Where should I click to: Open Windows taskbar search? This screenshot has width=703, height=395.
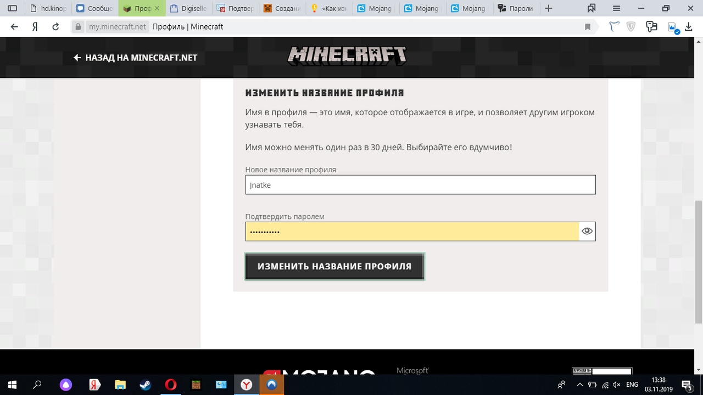[x=37, y=385]
